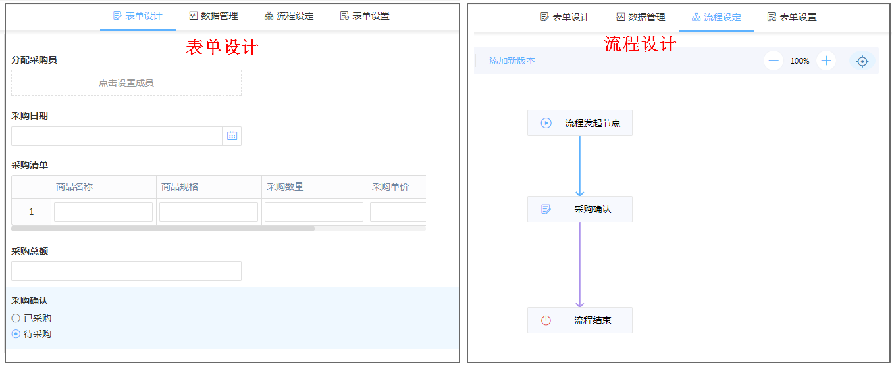Select the 已采购 radio option
Image resolution: width=896 pixels, height=365 pixels.
[16, 318]
